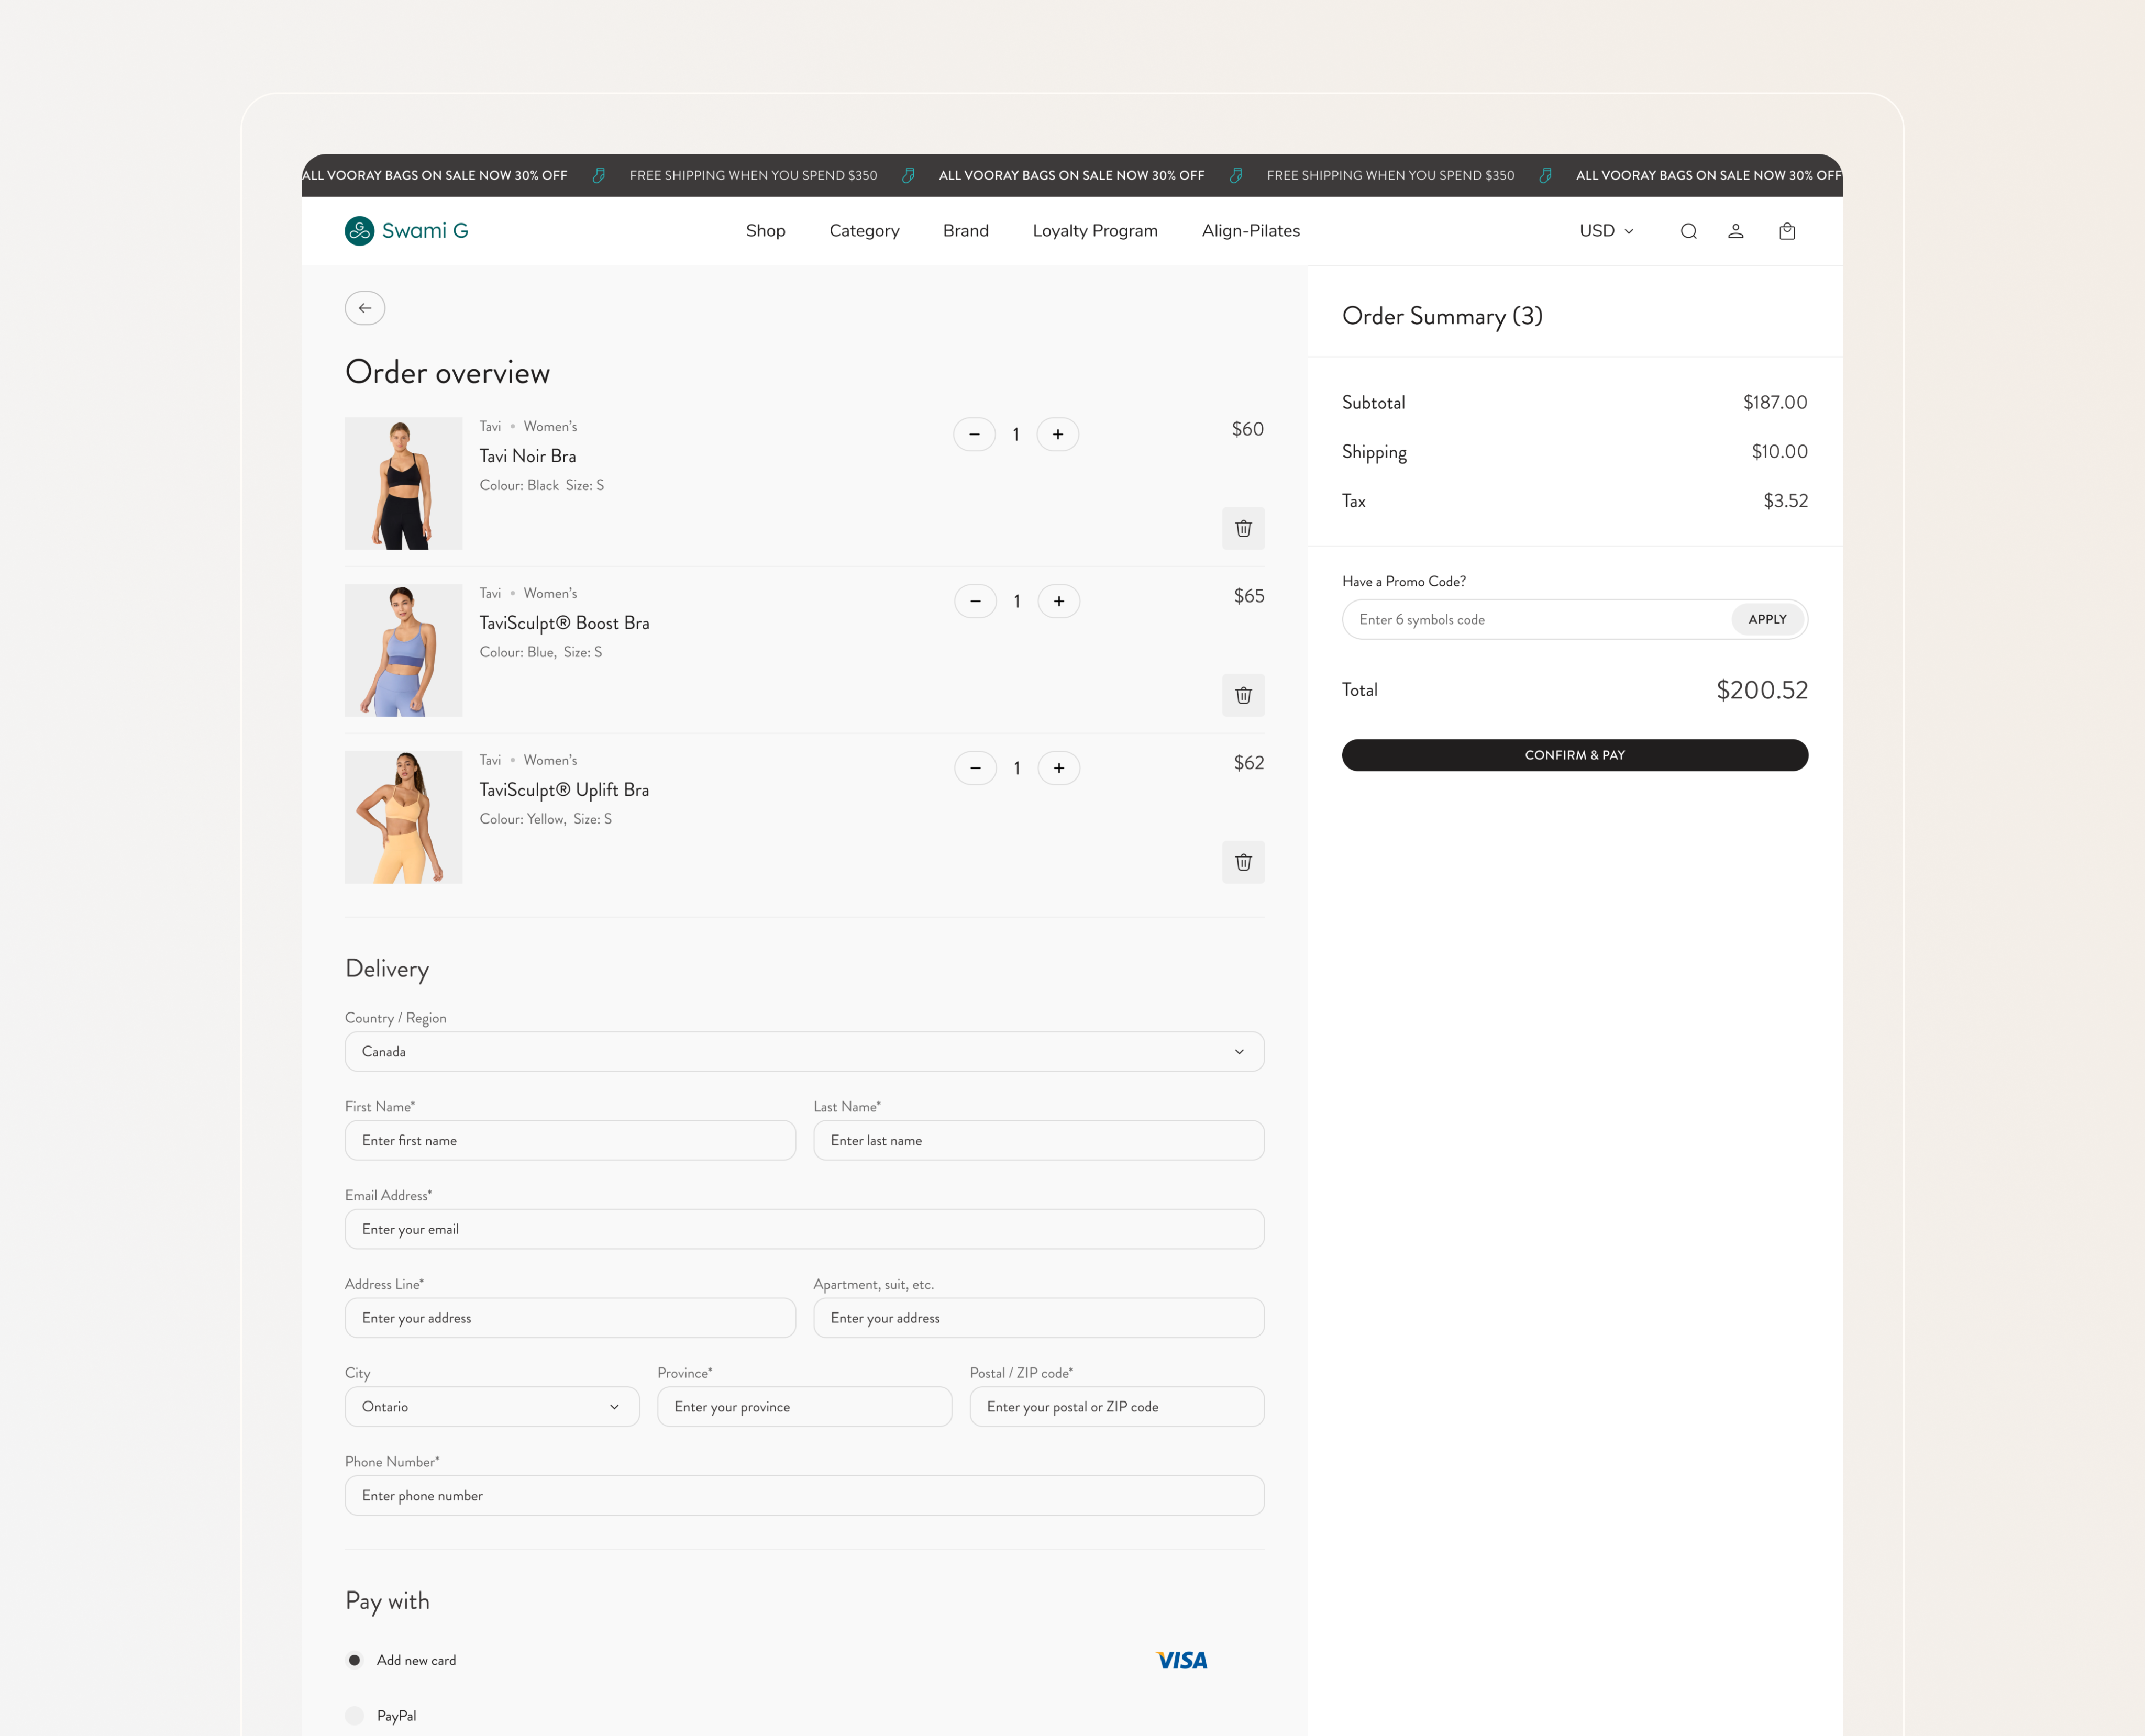Screen dimensions: 2145x1736
Task: Focus the Email Address field
Action: pos(804,1229)
